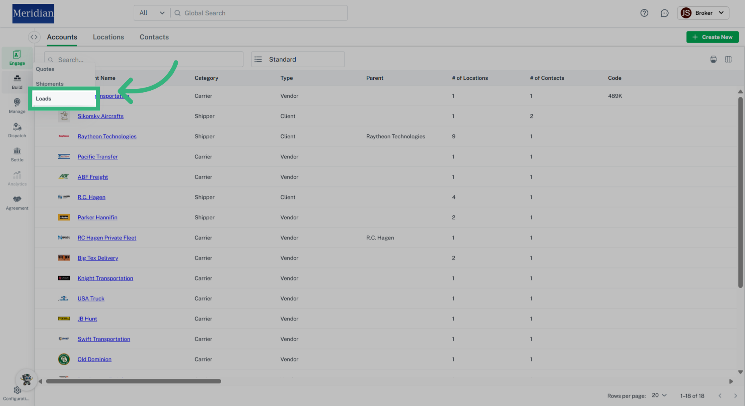Open the Standard view dropdown
This screenshot has height=406, width=745.
(x=298, y=59)
